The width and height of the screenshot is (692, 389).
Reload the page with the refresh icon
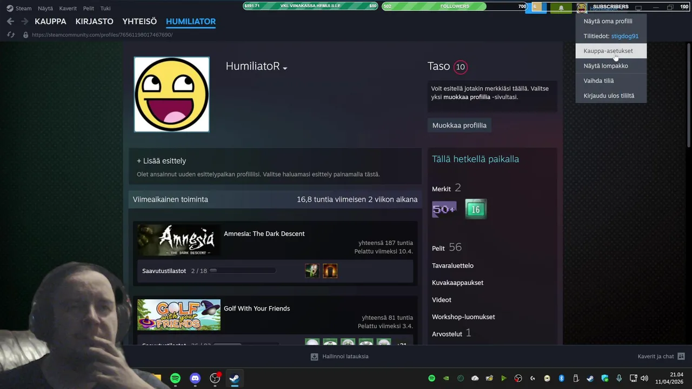pyautogui.click(x=10, y=35)
